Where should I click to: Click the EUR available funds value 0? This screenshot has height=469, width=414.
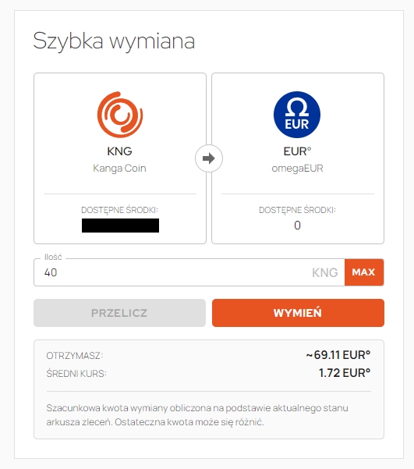tap(297, 226)
